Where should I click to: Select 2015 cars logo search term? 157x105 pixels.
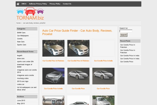tap(23, 81)
